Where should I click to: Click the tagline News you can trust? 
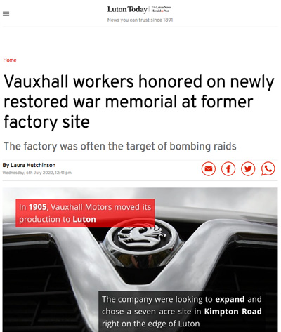pyautogui.click(x=140, y=20)
